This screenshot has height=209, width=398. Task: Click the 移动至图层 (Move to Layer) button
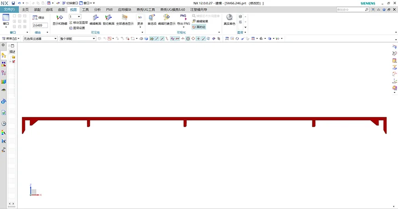79,23
